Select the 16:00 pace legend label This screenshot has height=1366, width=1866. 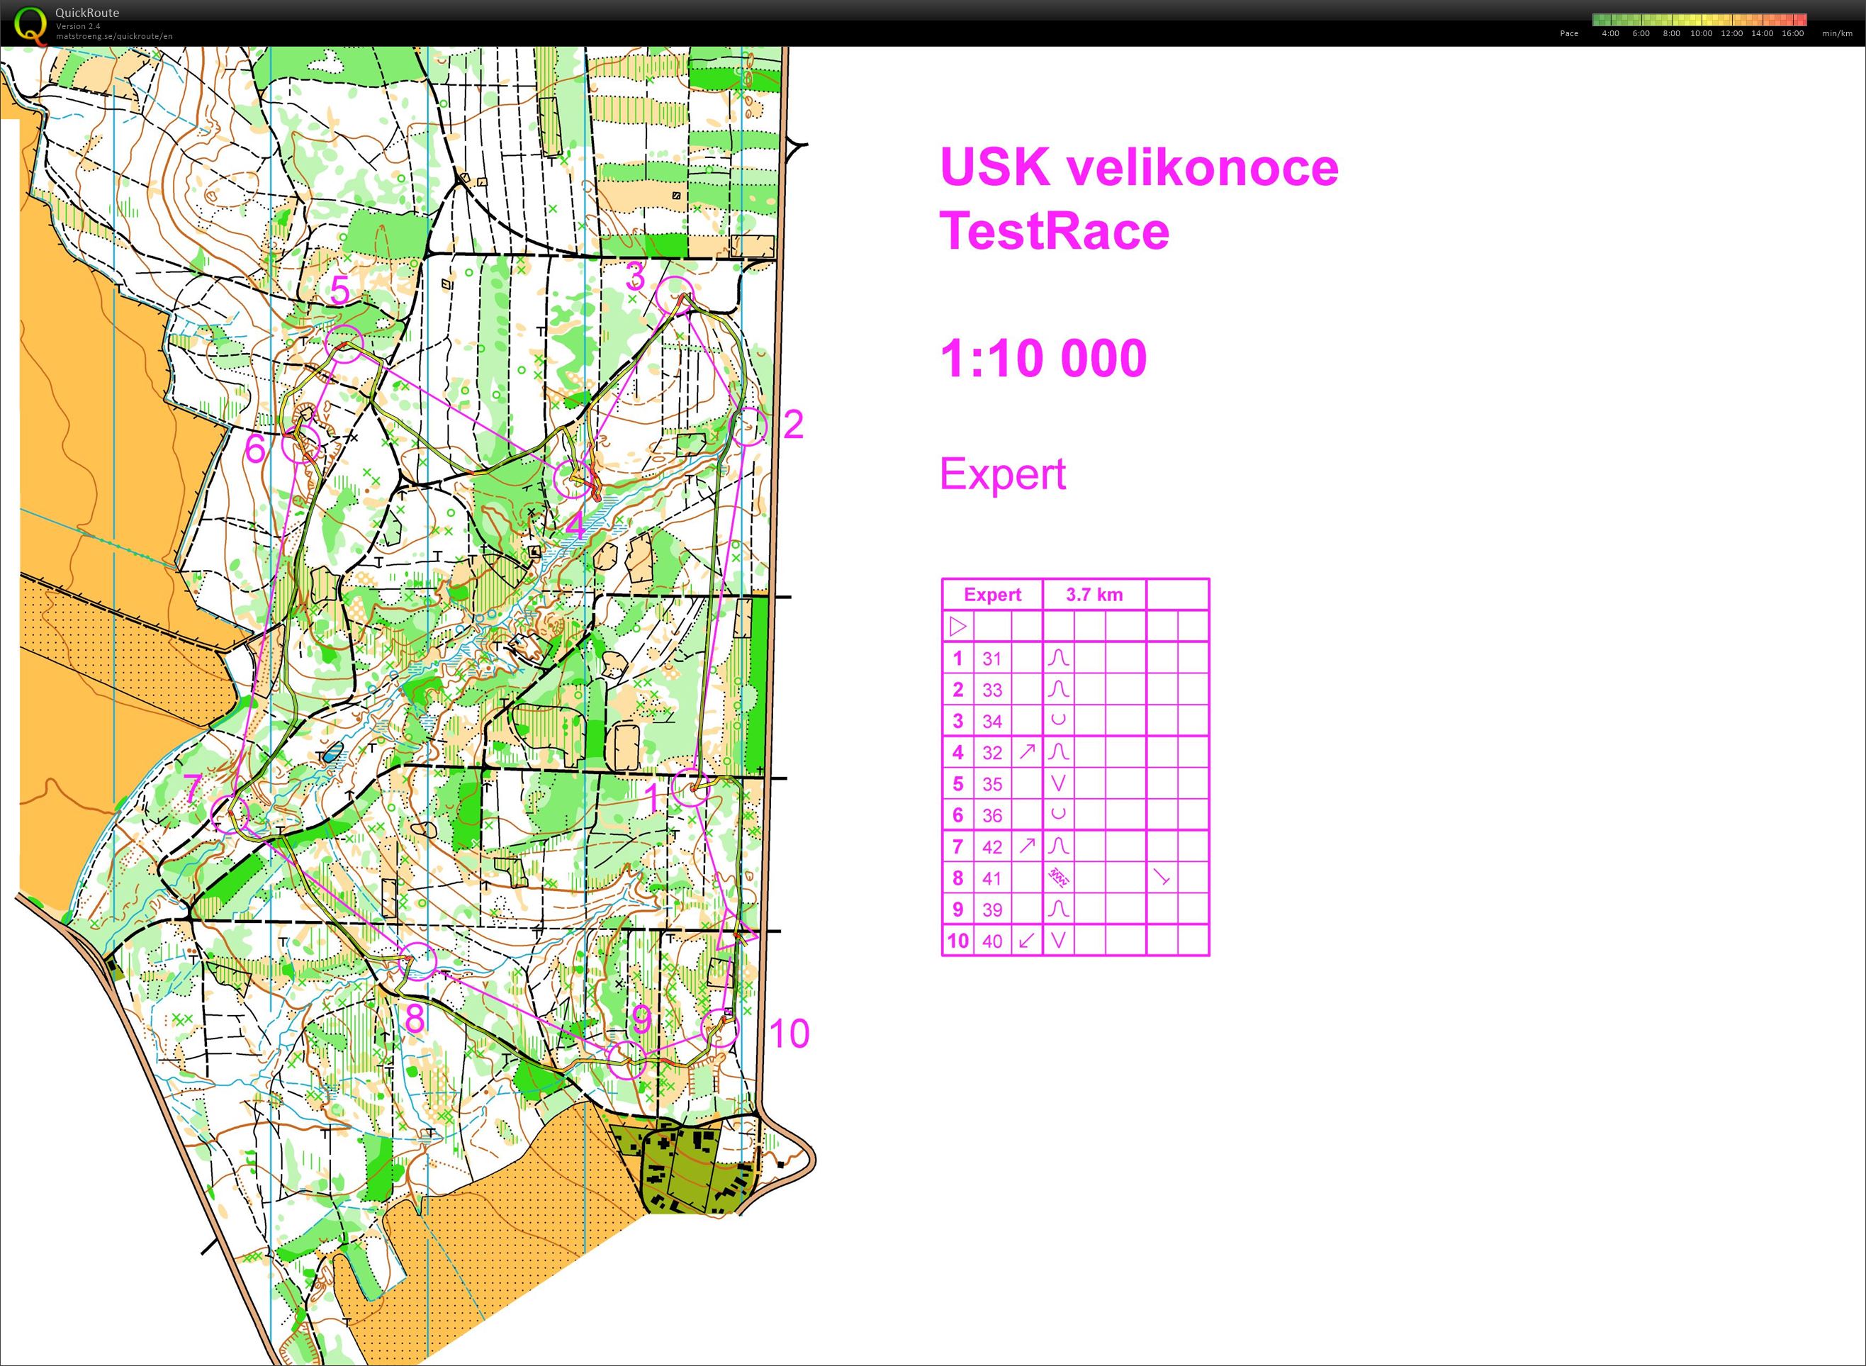[x=1792, y=34]
